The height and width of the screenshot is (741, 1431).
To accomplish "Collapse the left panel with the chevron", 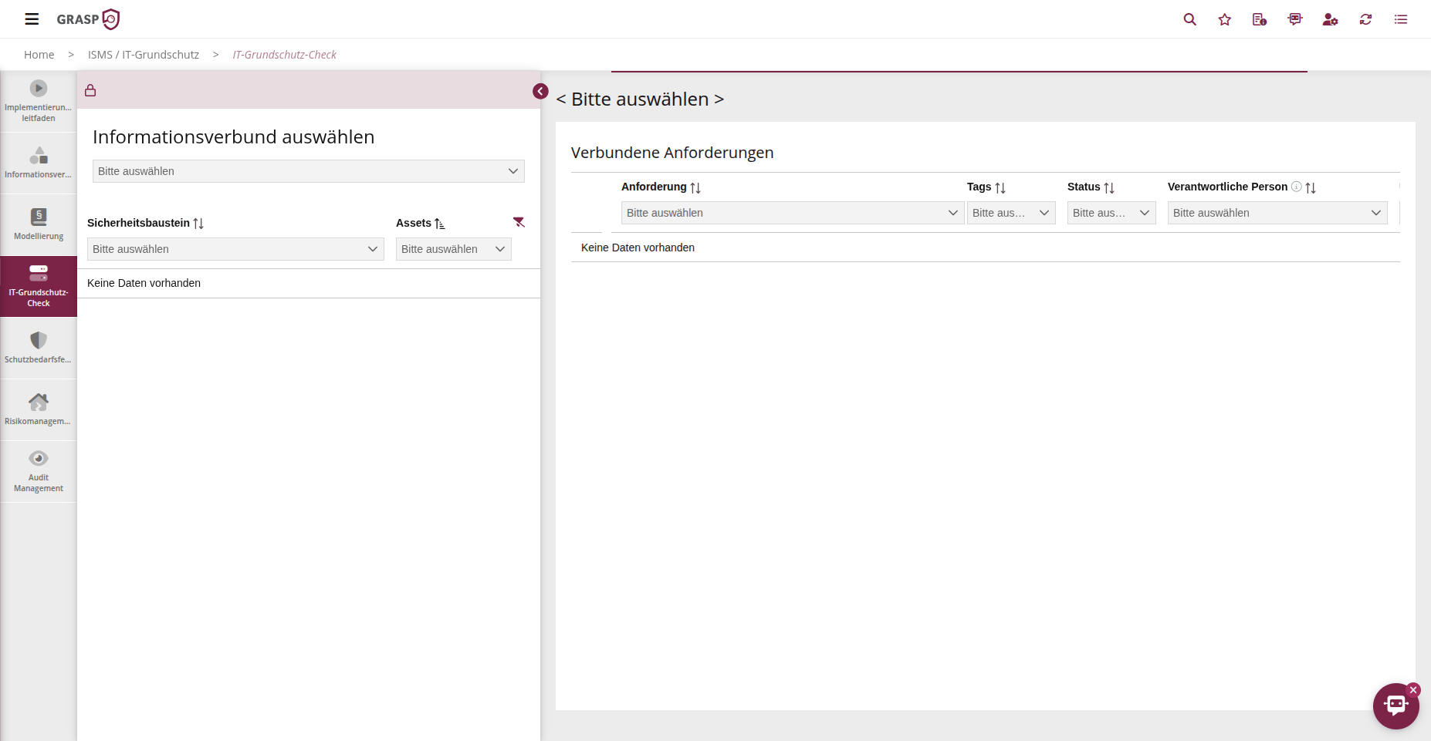I will click(540, 91).
